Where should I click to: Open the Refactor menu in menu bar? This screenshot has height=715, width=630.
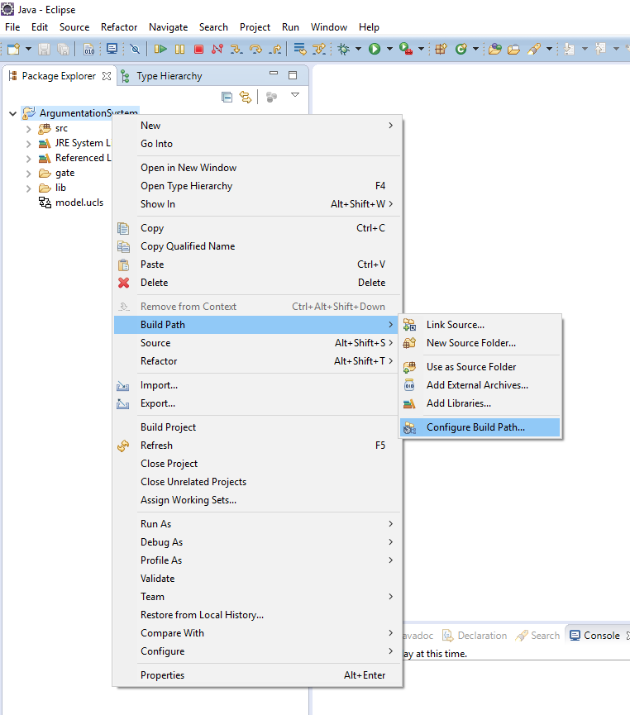119,27
